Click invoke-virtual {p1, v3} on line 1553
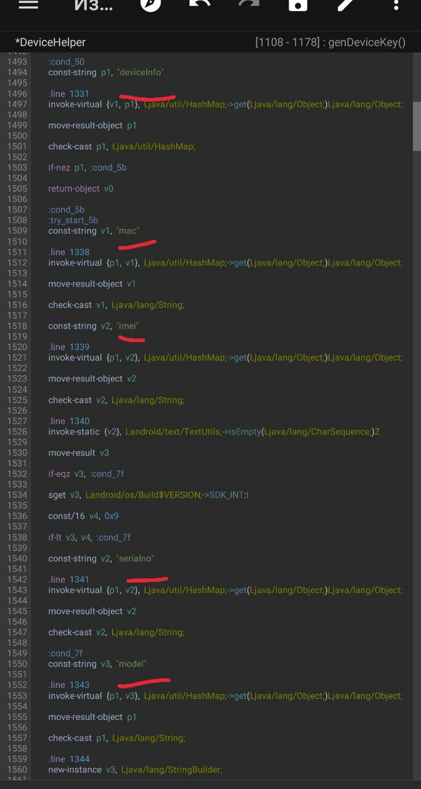The height and width of the screenshot is (789, 421). 226,695
